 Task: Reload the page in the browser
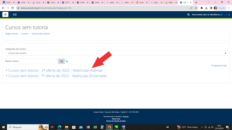(x=12, y=8)
